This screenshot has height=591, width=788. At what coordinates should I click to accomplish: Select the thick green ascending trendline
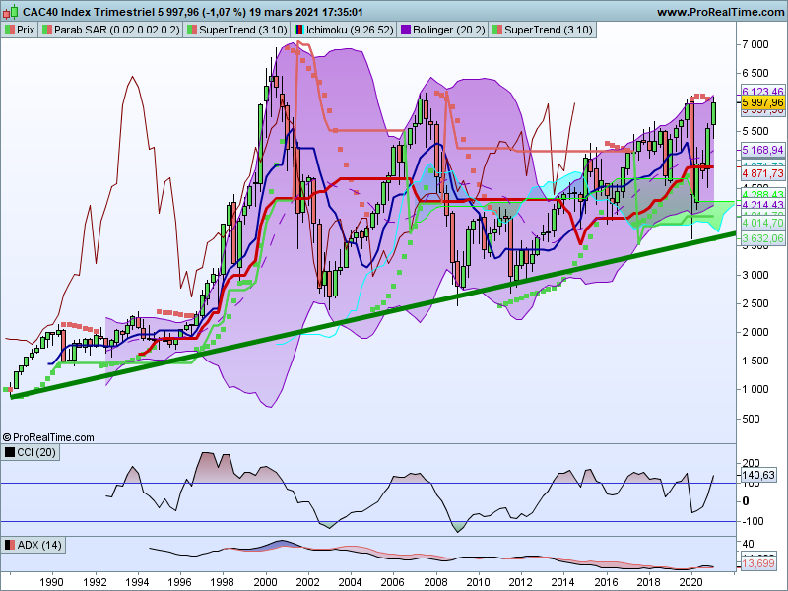point(373,315)
